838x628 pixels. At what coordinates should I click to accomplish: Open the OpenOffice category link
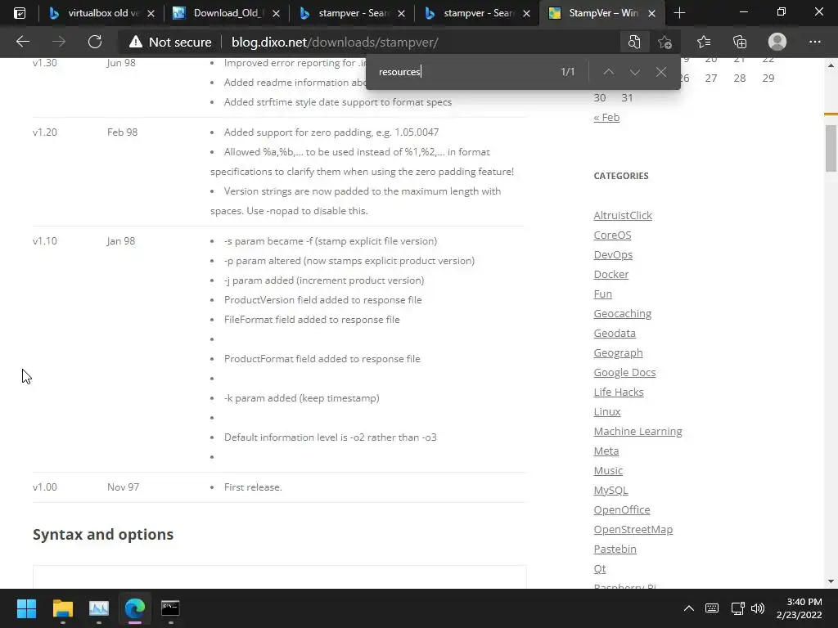(x=622, y=509)
